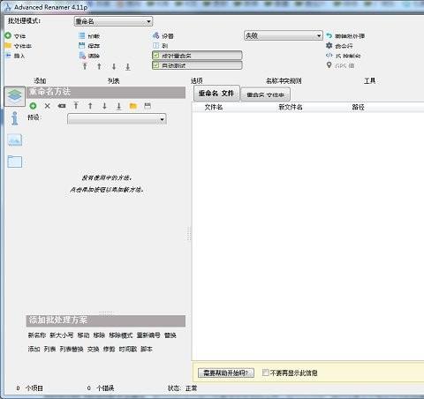The image size is (424, 399).
Task: Open the image preview sidebar icon
Action: [x=15, y=140]
